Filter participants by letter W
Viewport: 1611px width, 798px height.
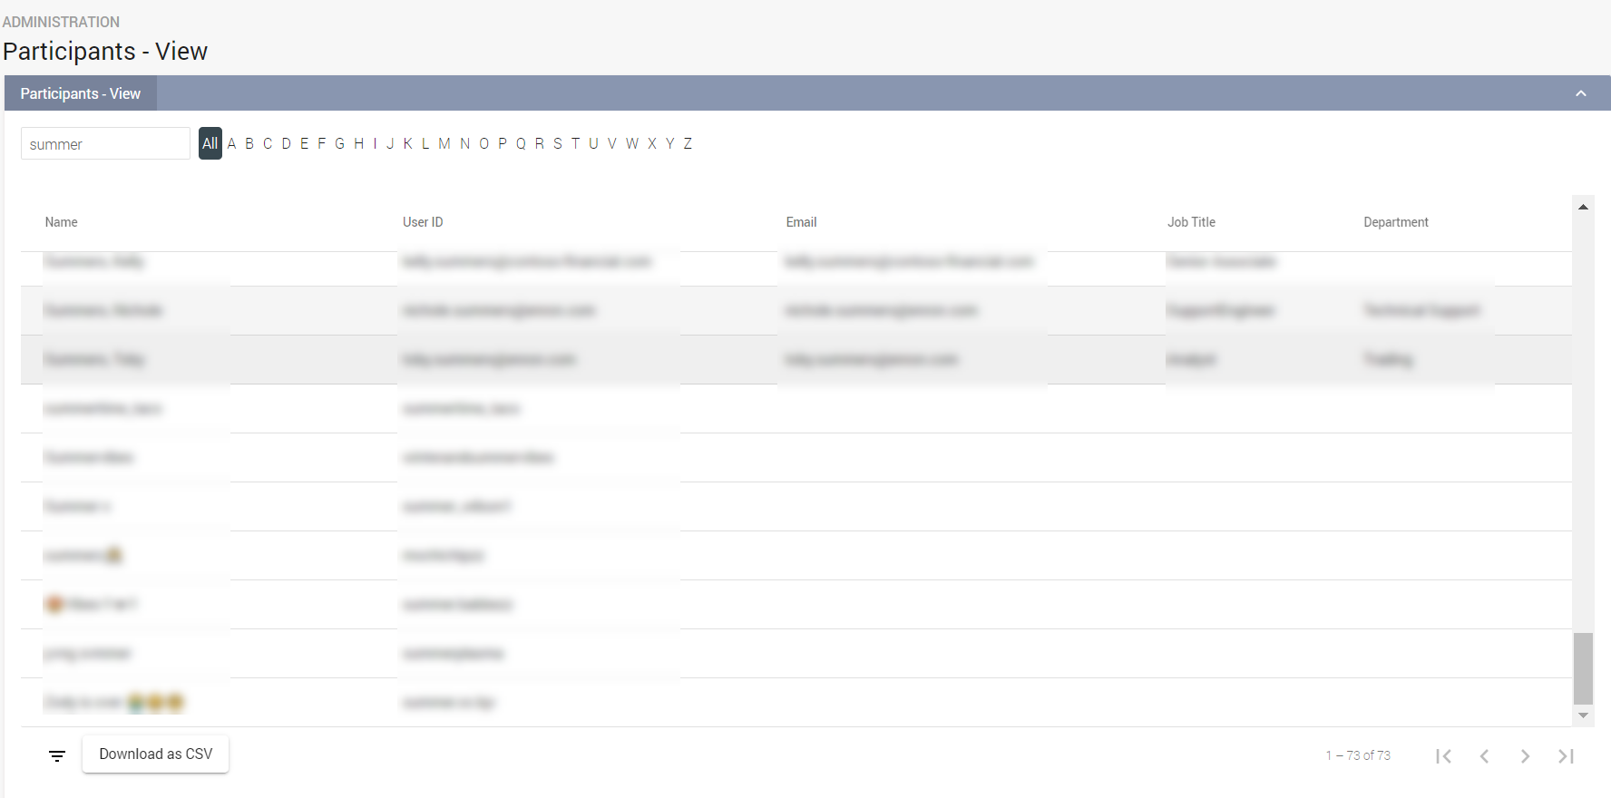(632, 143)
